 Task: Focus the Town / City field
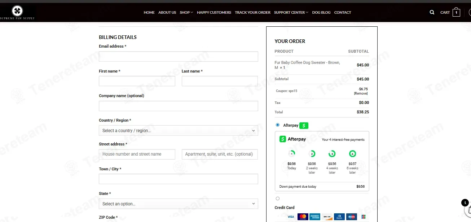coord(179,179)
